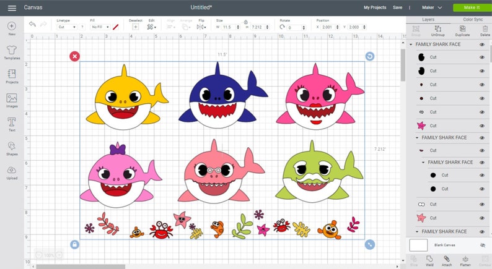Click the Rotate icon in toolbar

[x=282, y=27]
